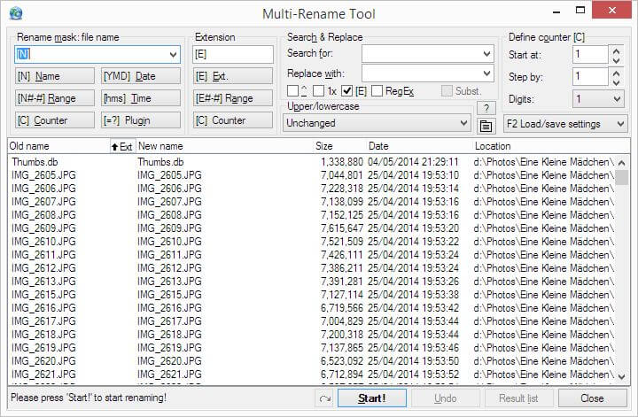Screen dimensions: 638x417
Task: Click the Location column header
Action: coord(551,146)
